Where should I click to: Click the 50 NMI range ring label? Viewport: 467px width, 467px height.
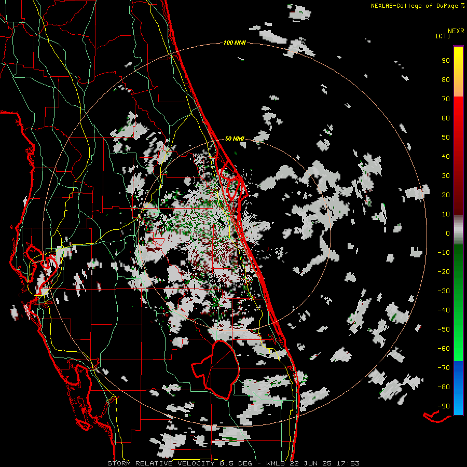coord(235,139)
